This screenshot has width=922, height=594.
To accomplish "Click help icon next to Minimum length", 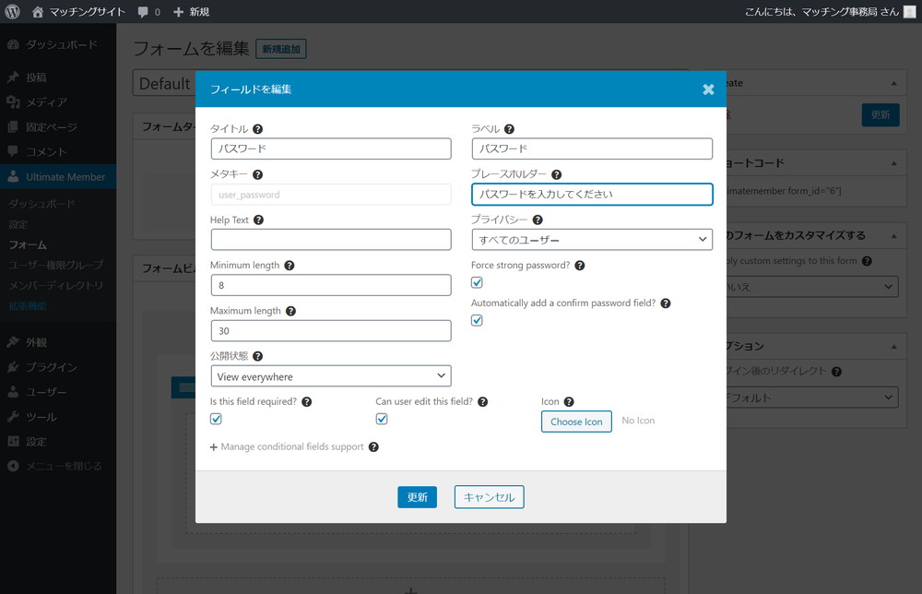I will [290, 266].
